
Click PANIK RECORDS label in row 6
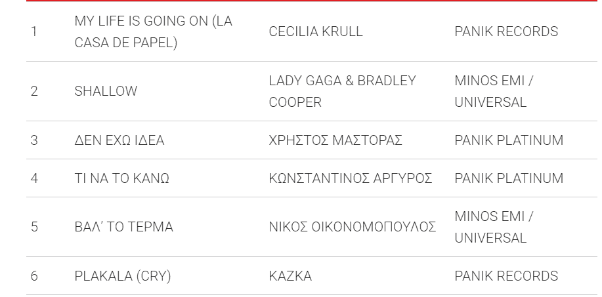point(506,276)
